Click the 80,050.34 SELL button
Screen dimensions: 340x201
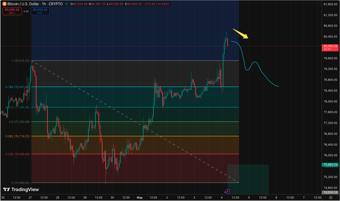[x=11, y=11]
